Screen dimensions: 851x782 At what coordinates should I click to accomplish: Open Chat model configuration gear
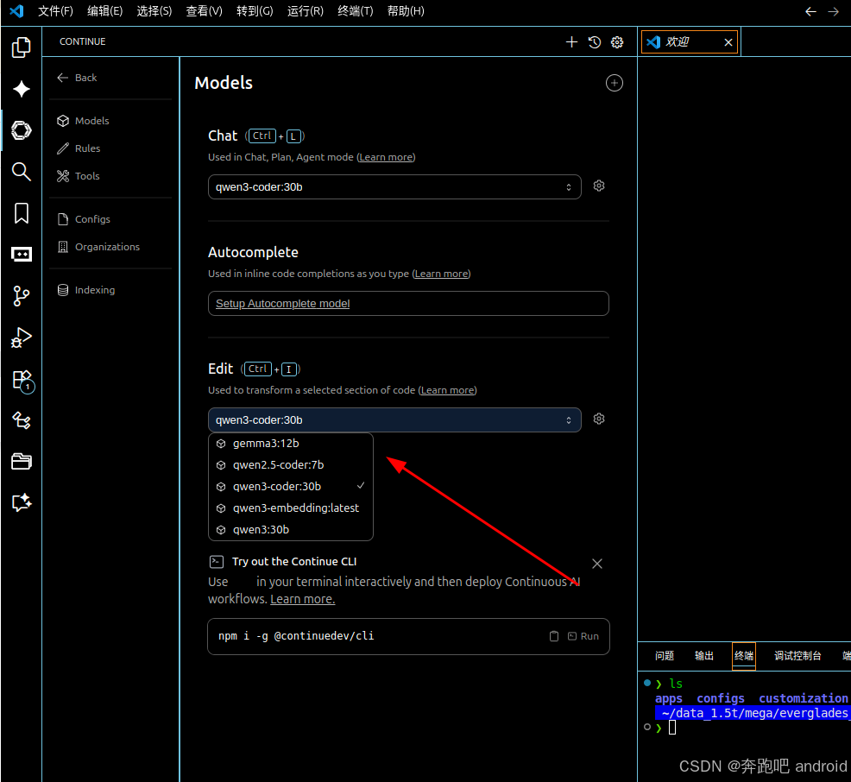tap(599, 186)
